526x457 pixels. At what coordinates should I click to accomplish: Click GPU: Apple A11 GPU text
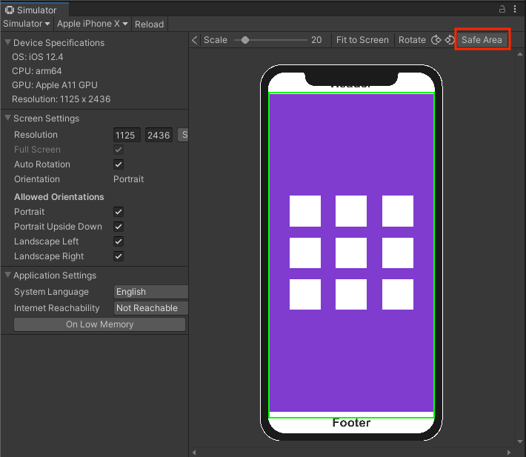click(55, 85)
